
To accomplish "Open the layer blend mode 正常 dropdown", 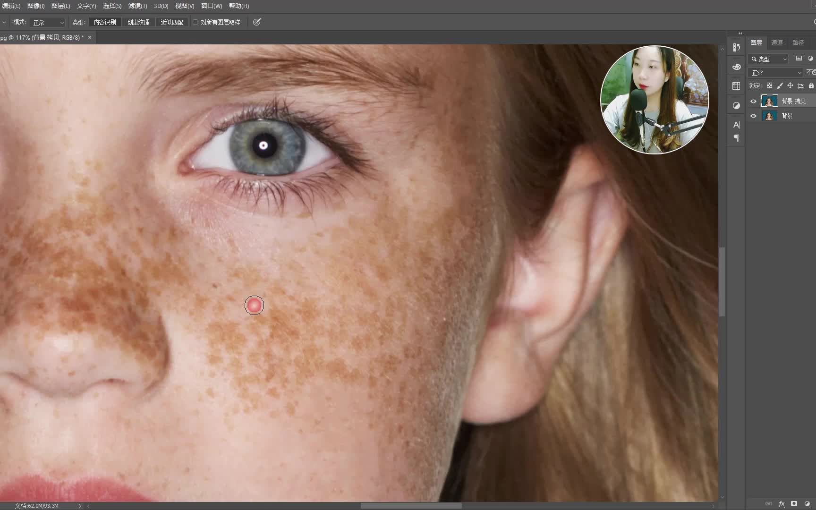I will (x=775, y=73).
